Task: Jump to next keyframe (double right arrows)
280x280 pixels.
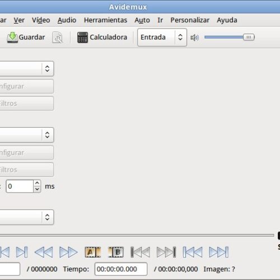Action: [x=68, y=252]
